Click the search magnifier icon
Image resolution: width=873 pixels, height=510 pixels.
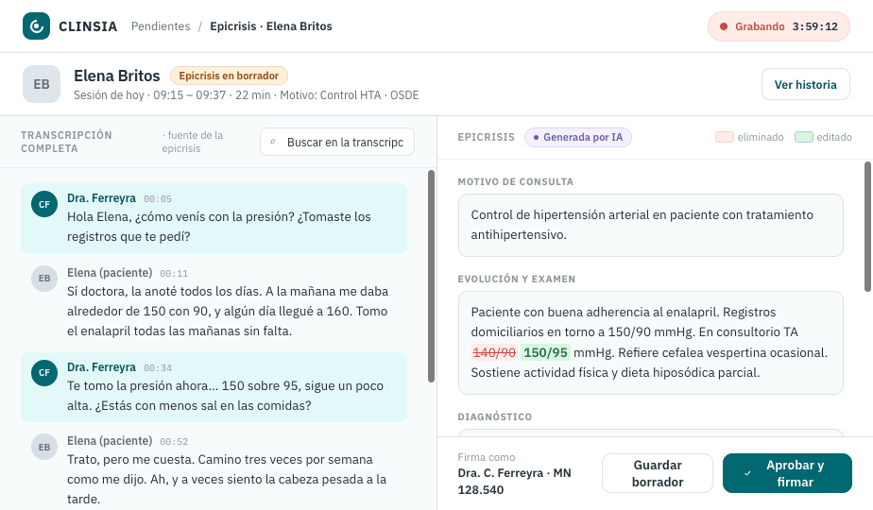[x=273, y=142]
